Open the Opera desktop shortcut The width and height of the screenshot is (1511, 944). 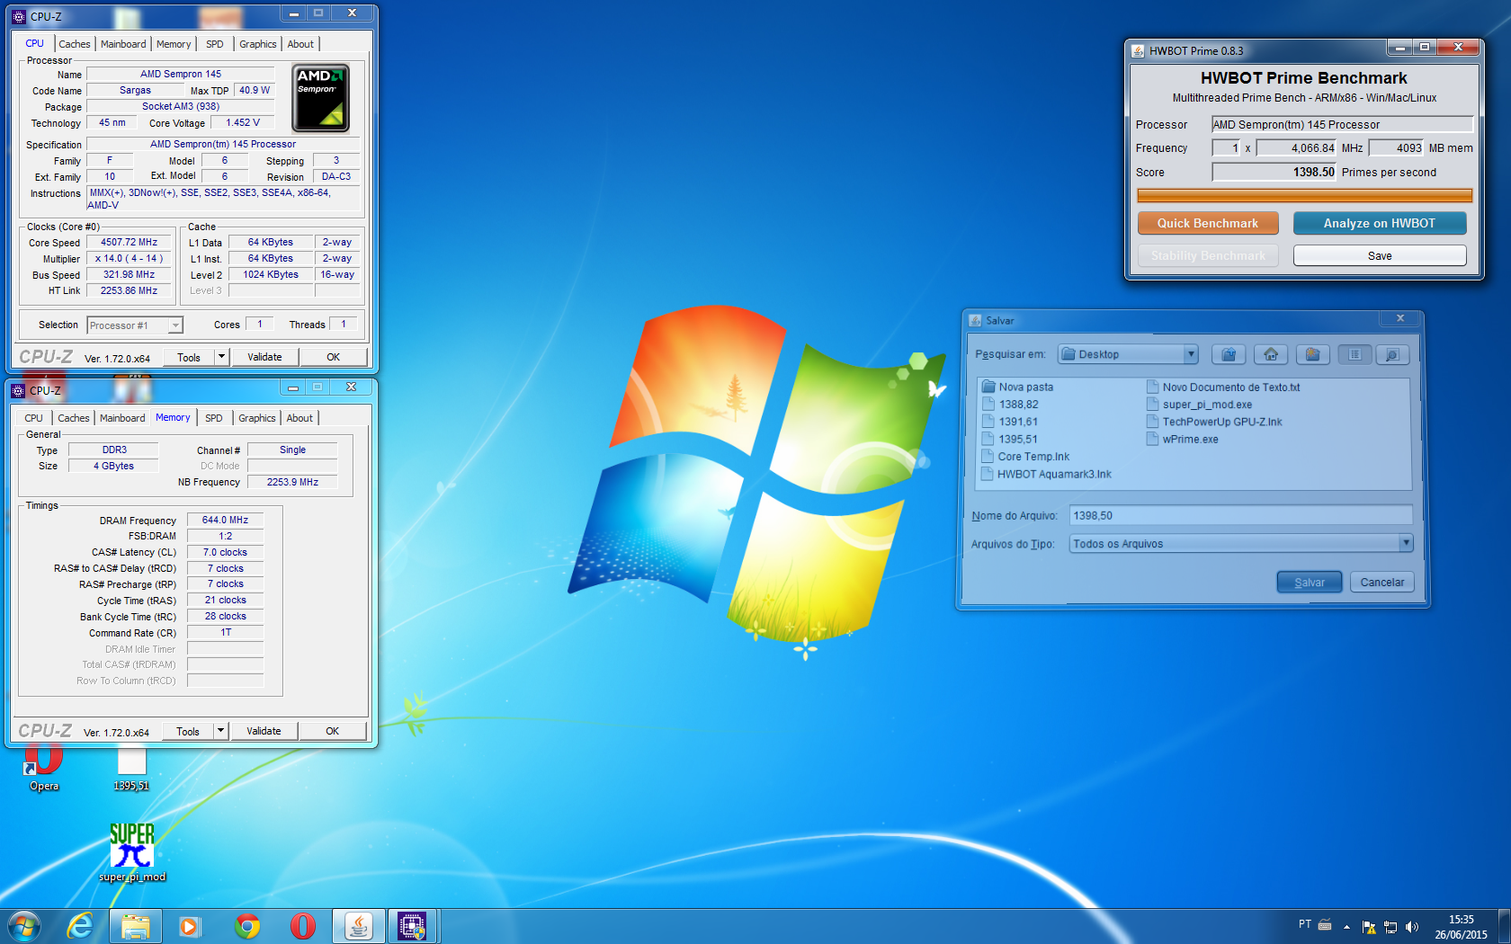click(43, 769)
